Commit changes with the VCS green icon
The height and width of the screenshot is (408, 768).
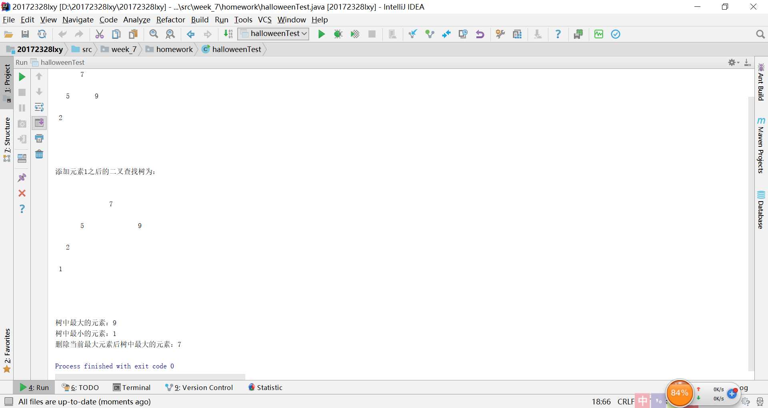(x=430, y=34)
